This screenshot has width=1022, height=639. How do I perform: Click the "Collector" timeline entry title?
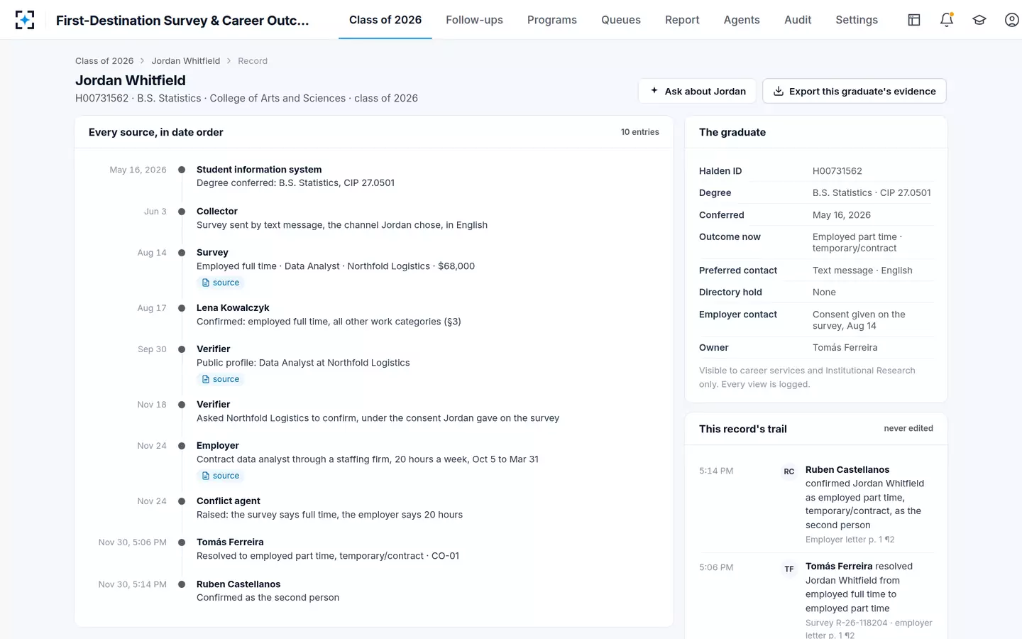tap(217, 212)
